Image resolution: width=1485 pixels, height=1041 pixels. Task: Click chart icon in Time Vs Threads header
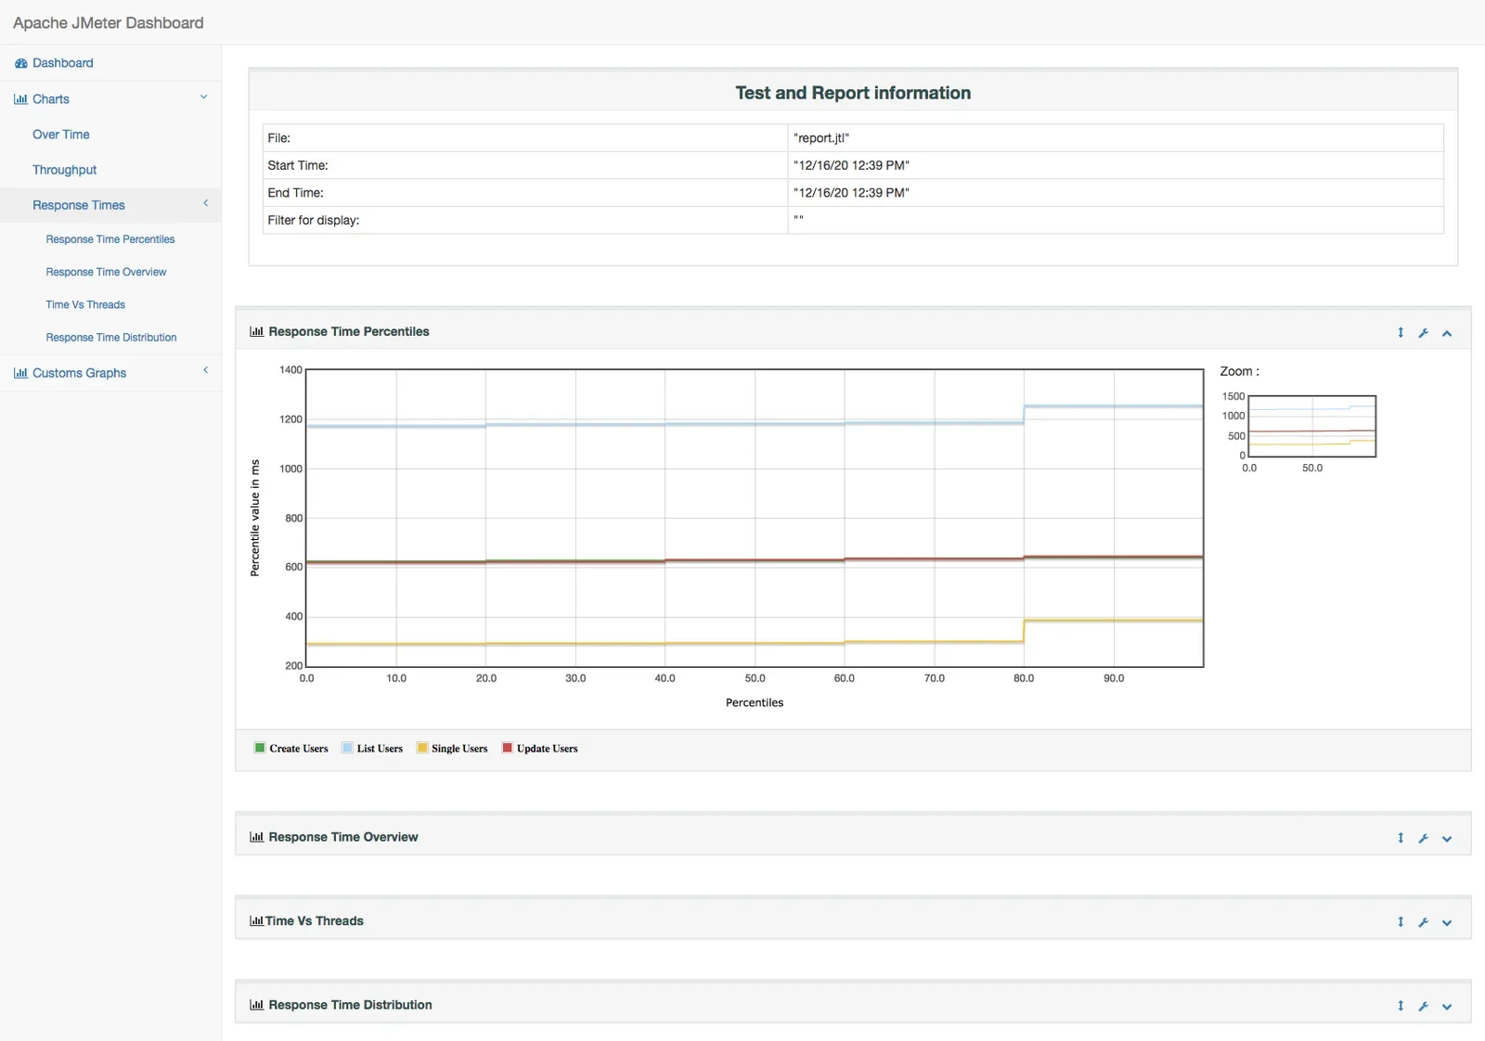(256, 921)
